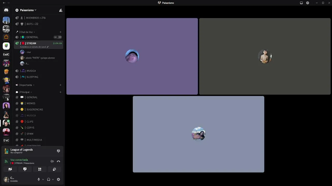Focus the dark gray participant video tile
Screen dimensions: 332x186
click(x=265, y=56)
